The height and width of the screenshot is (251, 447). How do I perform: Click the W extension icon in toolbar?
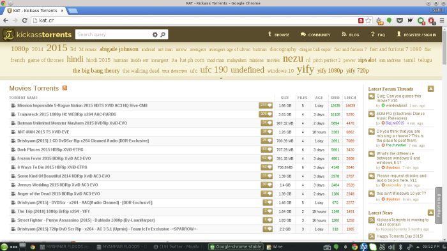coord(410,20)
